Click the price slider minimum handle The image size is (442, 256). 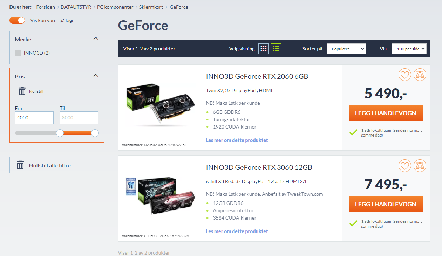click(60, 133)
